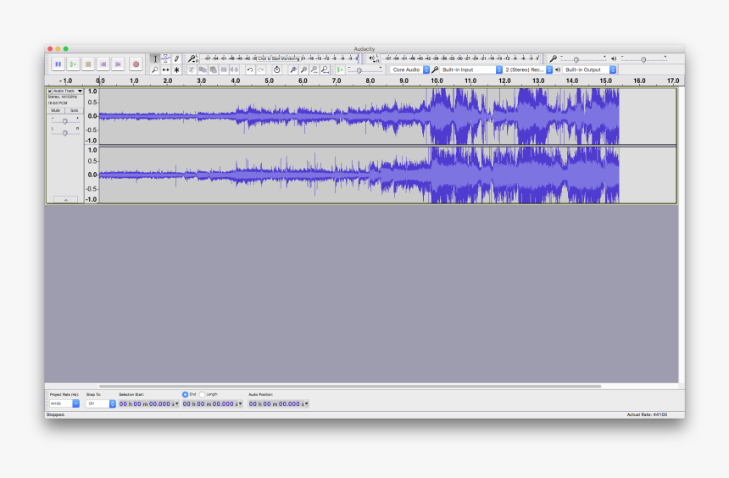The width and height of the screenshot is (729, 478).
Task: Click the Cut scissors icon
Action: click(x=192, y=69)
